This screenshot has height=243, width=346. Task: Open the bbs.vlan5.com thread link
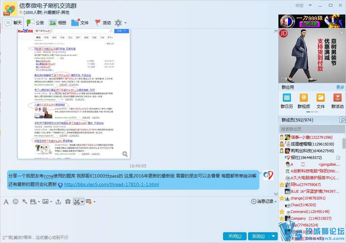pyautogui.click(x=111, y=184)
